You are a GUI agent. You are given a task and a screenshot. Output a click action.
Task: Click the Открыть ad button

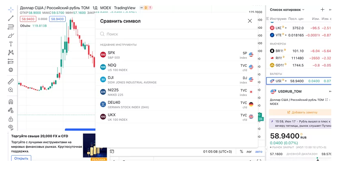pyautogui.click(x=21, y=158)
